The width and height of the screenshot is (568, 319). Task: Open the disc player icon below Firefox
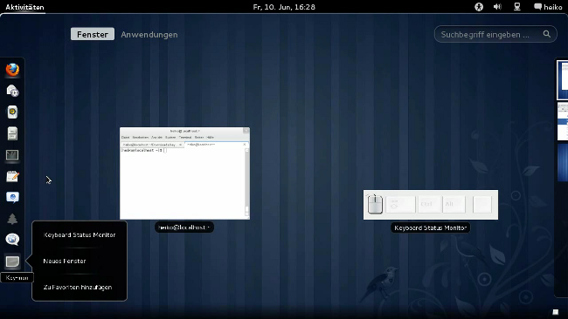click(x=12, y=91)
